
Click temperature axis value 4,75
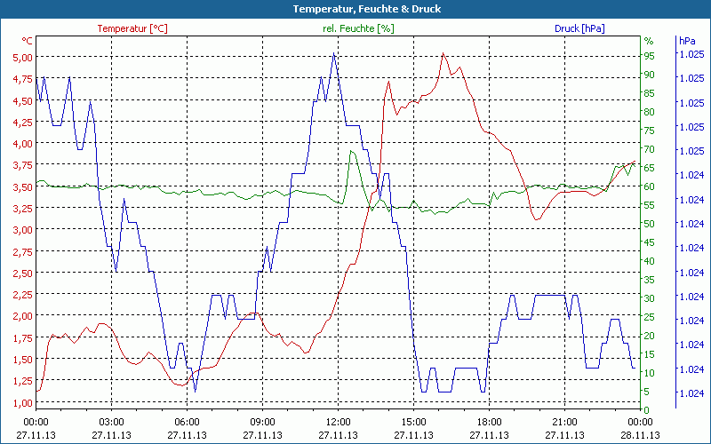(x=23, y=79)
